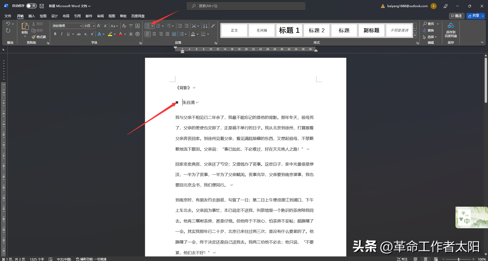Open the phonetic guide (wén) tool
The image size is (488, 261).
(131, 26)
